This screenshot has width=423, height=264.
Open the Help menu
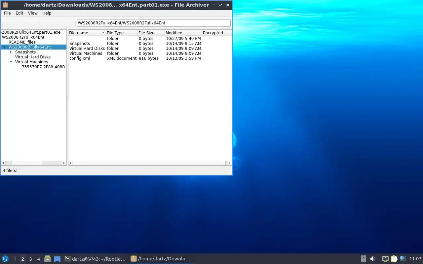point(47,13)
